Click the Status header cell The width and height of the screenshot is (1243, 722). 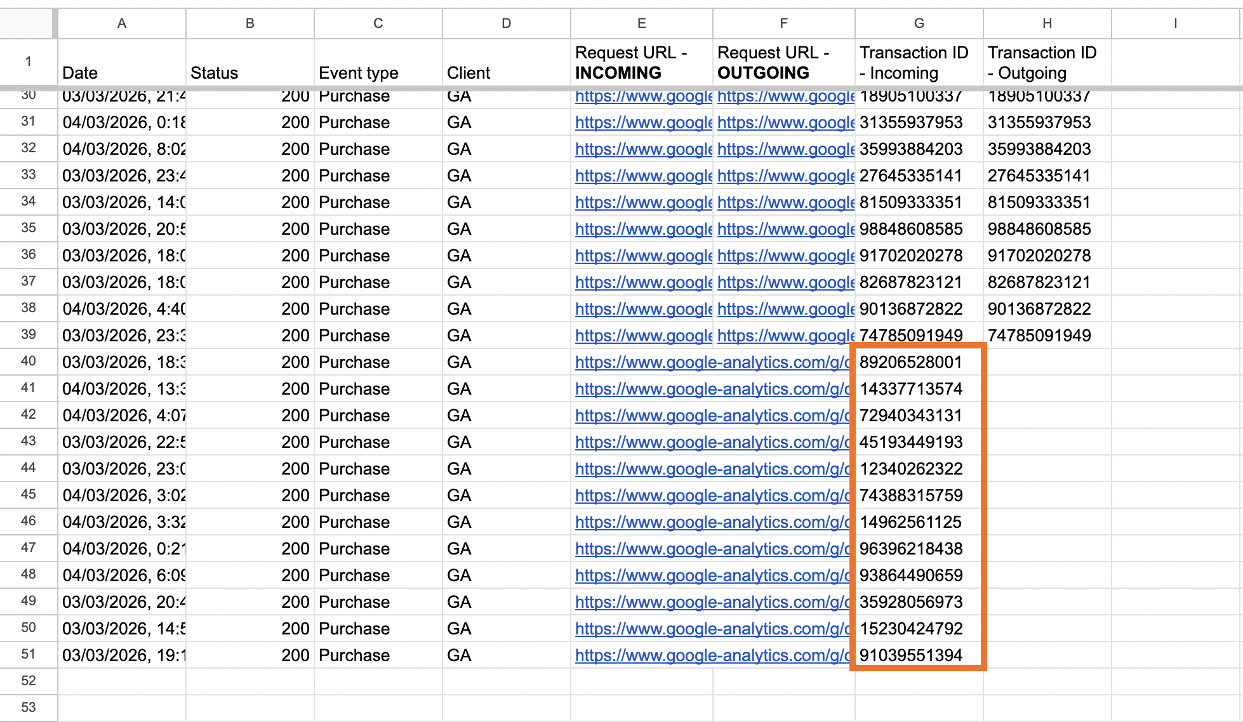pos(249,62)
